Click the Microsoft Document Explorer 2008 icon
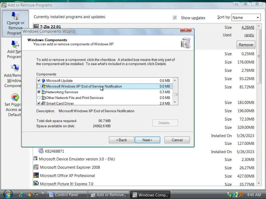 point(36,167)
